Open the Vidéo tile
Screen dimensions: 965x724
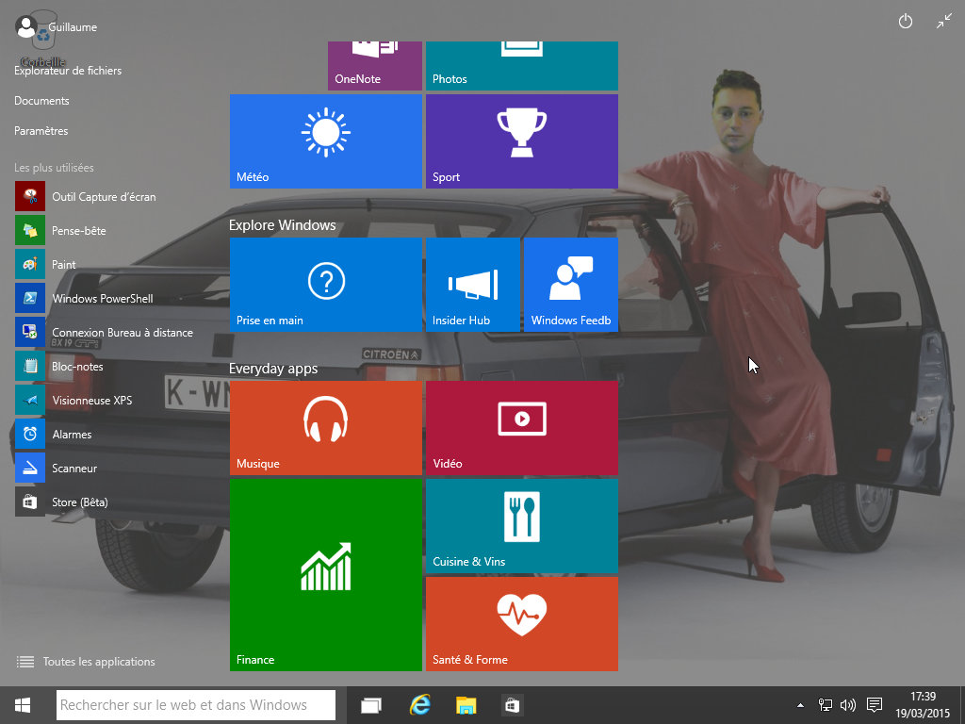pos(521,427)
